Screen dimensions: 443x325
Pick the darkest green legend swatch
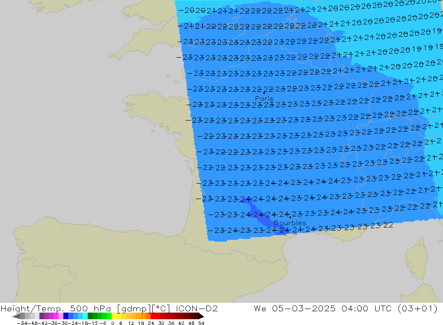pos(90,316)
